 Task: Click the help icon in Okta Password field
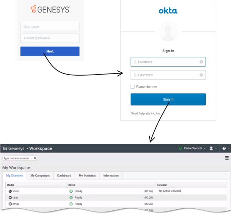[x=201, y=75]
